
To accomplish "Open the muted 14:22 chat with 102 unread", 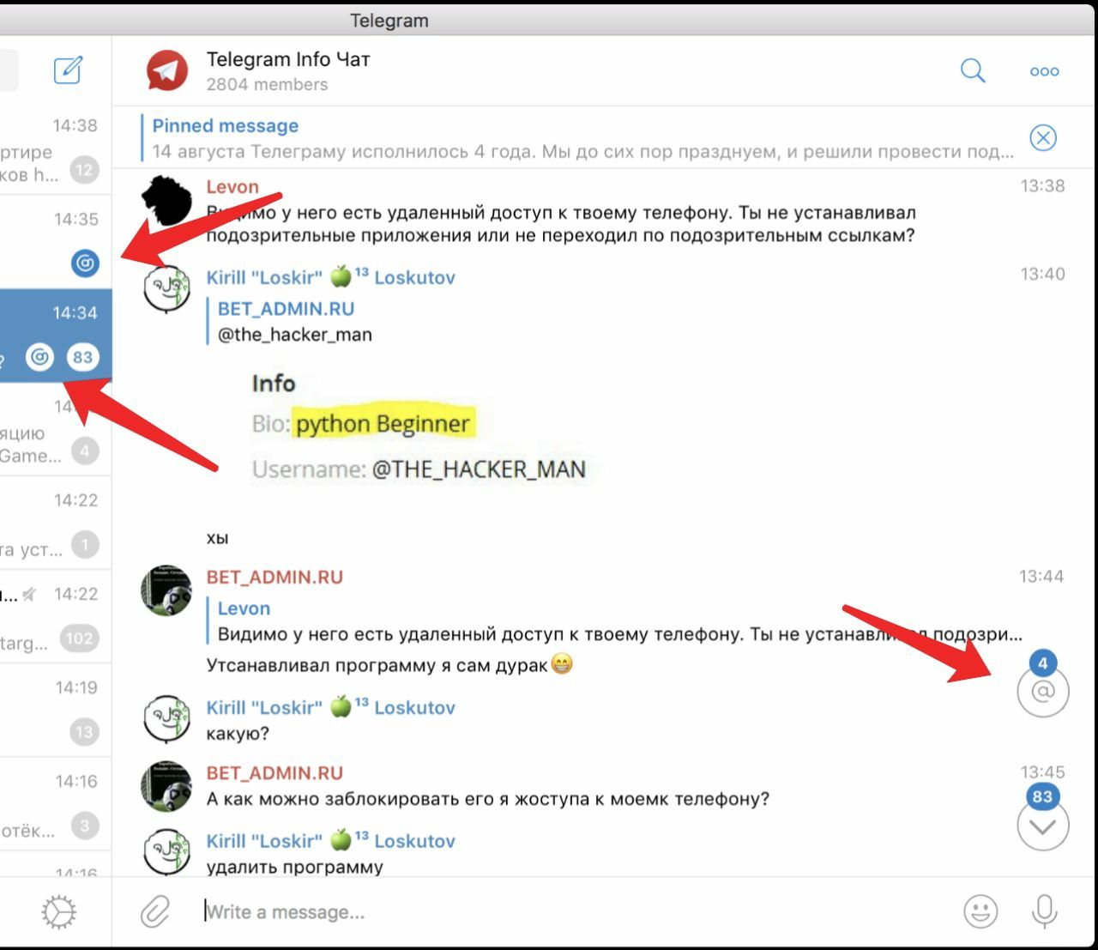I will point(56,617).
